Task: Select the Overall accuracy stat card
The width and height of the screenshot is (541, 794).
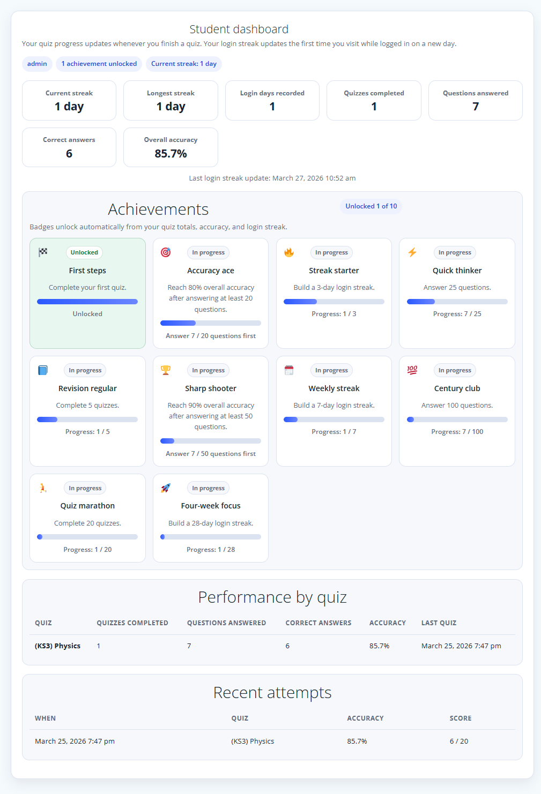Action: (x=171, y=147)
